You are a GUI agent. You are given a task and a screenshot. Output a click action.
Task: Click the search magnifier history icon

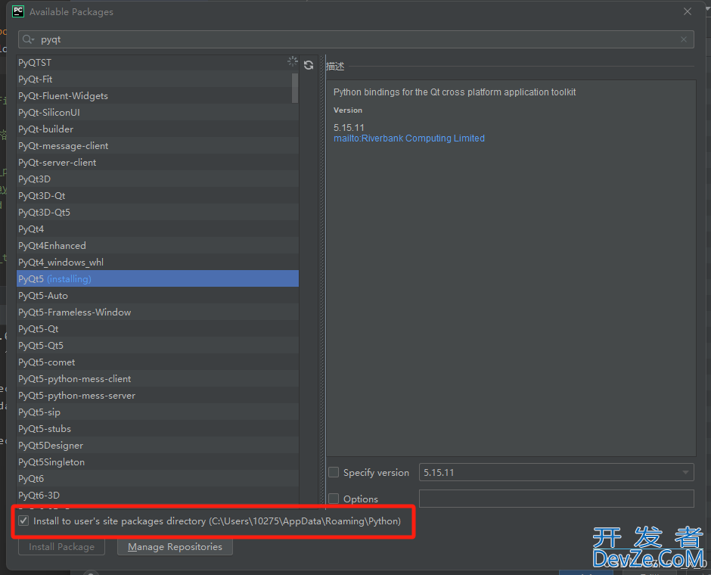click(29, 39)
